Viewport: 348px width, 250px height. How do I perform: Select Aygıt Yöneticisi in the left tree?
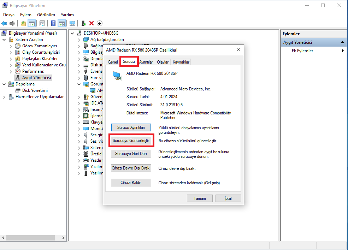tap(36, 78)
